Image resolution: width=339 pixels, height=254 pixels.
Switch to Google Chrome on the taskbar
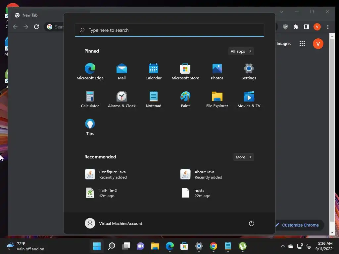pos(214,246)
